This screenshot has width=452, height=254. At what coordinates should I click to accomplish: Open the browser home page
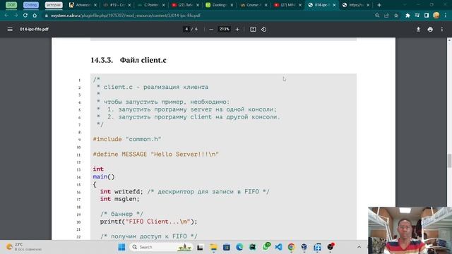click(35, 16)
